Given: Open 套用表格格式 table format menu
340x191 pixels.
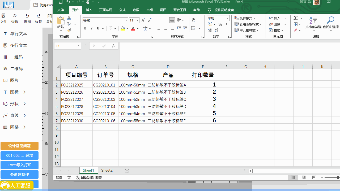Looking at the screenshot, I should pos(248,24).
